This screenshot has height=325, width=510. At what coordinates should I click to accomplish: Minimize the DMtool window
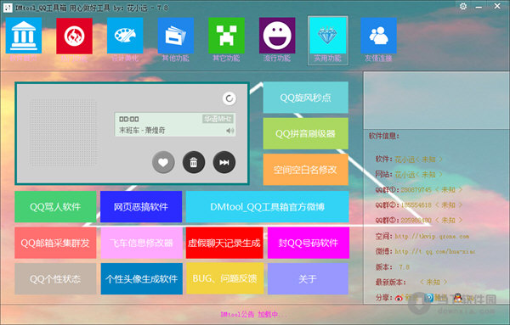(479, 7)
